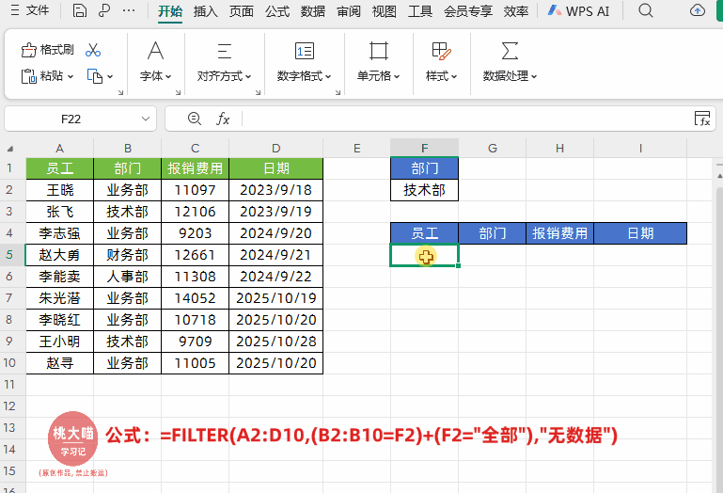
Task: Click the scissors cut icon
Action: click(x=93, y=50)
